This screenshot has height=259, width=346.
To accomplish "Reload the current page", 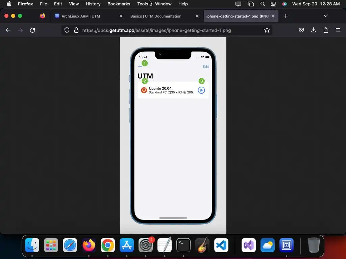I will pos(32,30).
